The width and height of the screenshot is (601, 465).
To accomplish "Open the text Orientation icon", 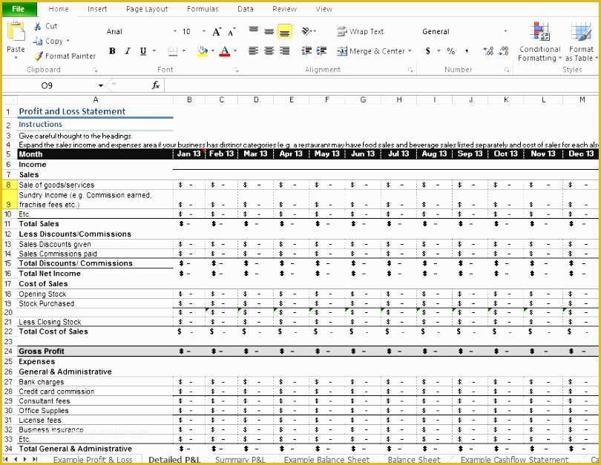I will pos(306,31).
